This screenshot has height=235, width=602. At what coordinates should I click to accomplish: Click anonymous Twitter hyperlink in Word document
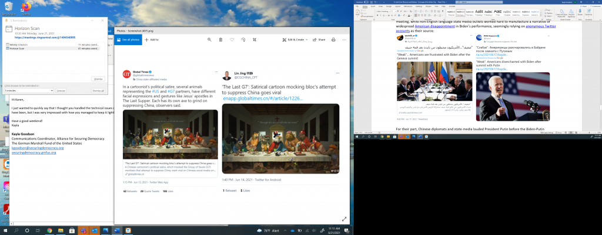point(541,26)
